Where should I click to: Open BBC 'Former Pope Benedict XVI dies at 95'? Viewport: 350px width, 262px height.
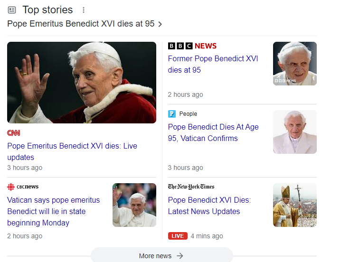click(x=213, y=64)
